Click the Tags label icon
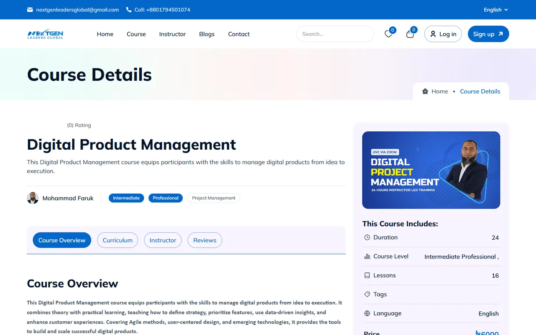 point(367,294)
